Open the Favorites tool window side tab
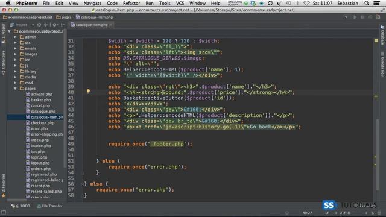The image size is (386, 217). (x=3, y=186)
